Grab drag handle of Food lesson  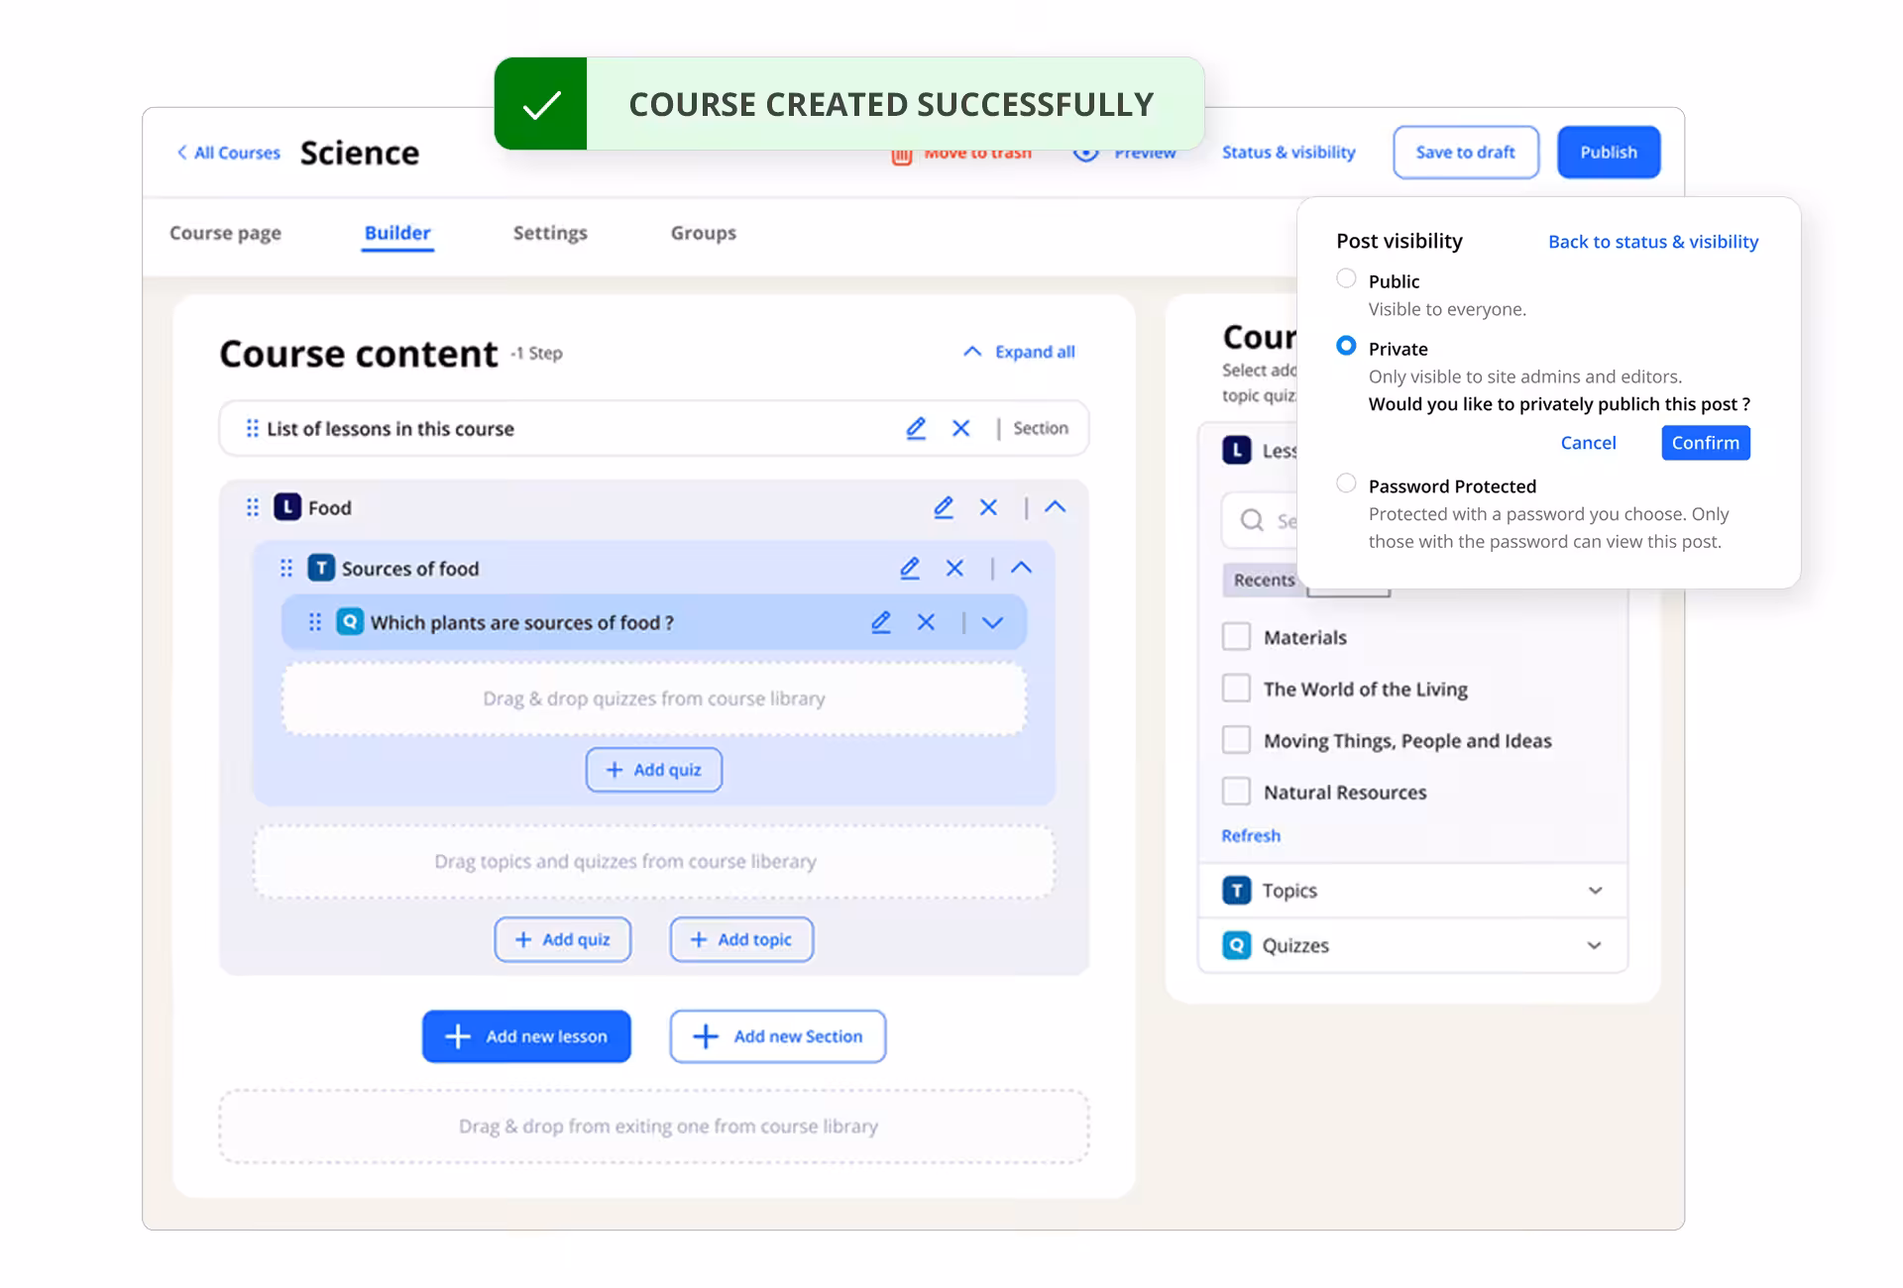tap(253, 507)
